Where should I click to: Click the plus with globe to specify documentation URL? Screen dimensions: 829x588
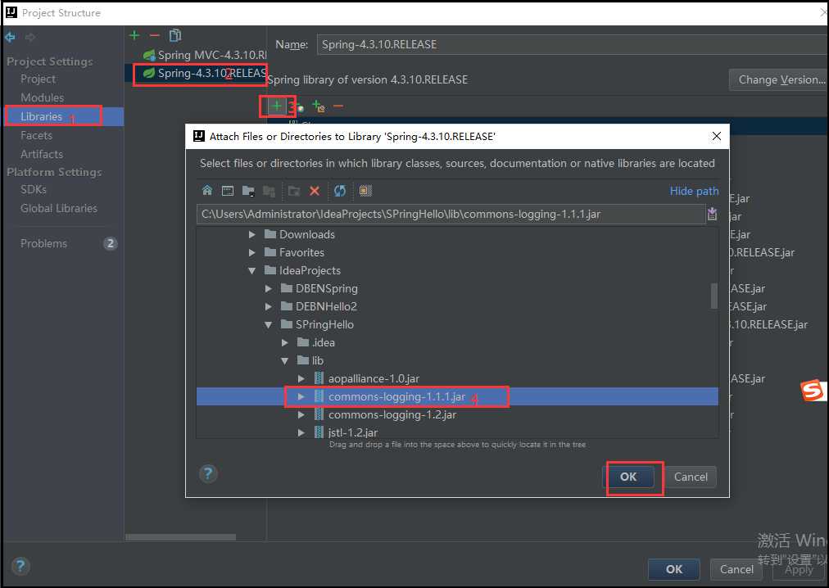[297, 106]
